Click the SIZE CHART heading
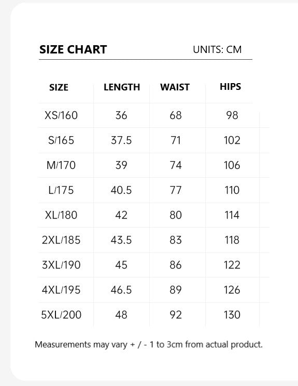 (x=73, y=49)
